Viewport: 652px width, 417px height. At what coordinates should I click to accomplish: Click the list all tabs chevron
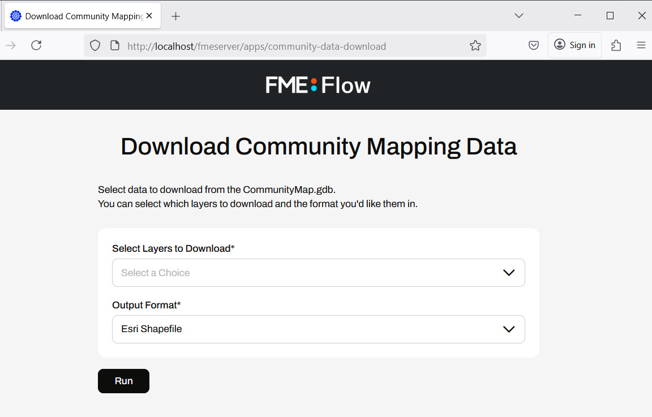click(518, 16)
